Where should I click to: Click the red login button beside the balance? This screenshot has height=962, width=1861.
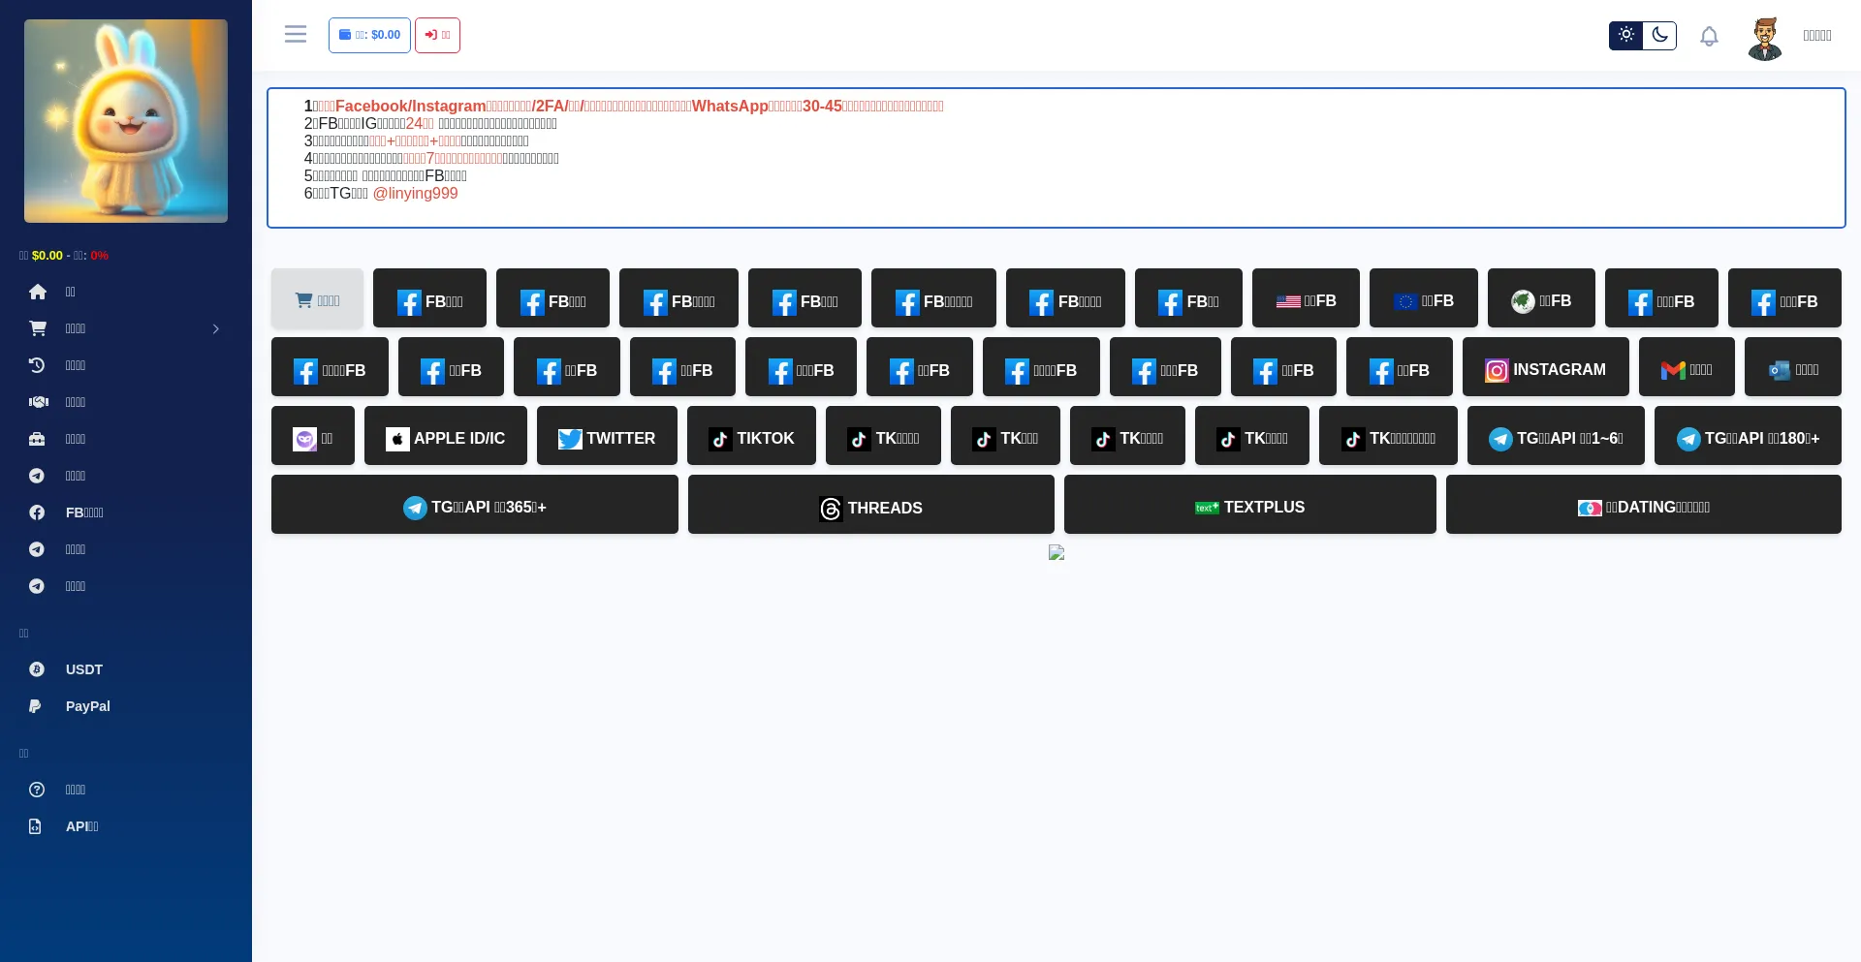pyautogui.click(x=437, y=35)
